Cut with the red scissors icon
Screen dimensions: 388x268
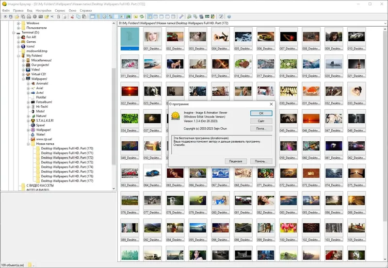click(x=72, y=17)
